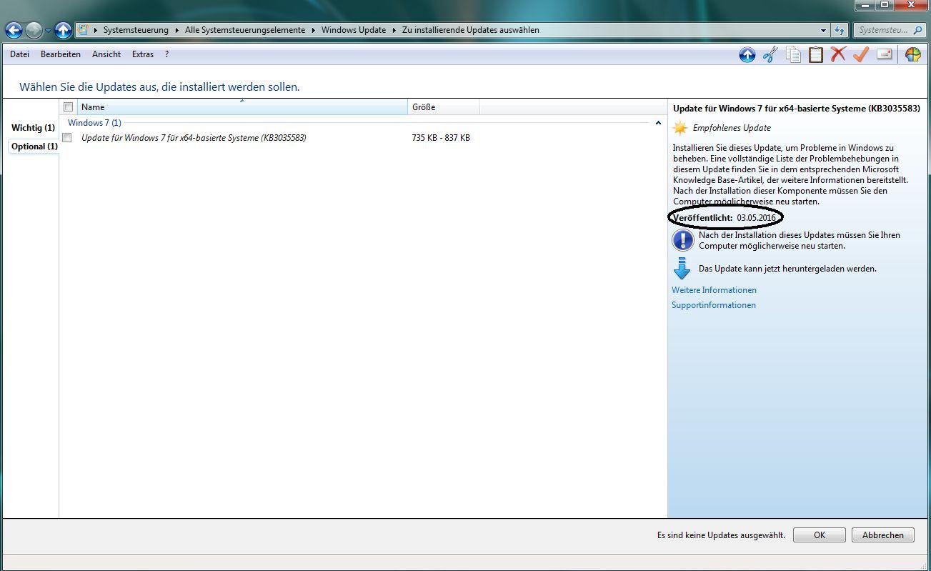The image size is (931, 571).
Task: Expand arrow after Windows Update breadcrumb
Action: pos(394,30)
